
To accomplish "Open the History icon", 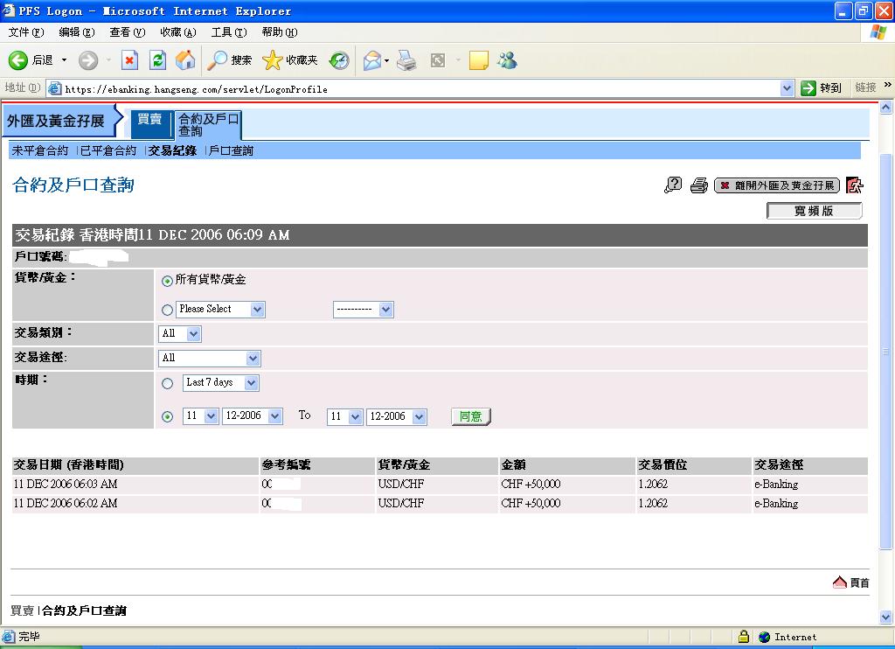I will point(339,60).
